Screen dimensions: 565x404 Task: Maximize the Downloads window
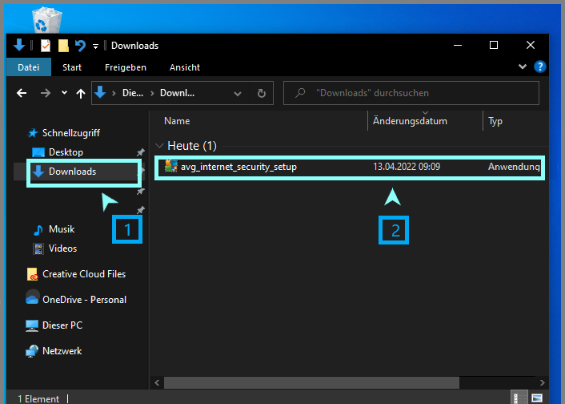click(x=494, y=45)
